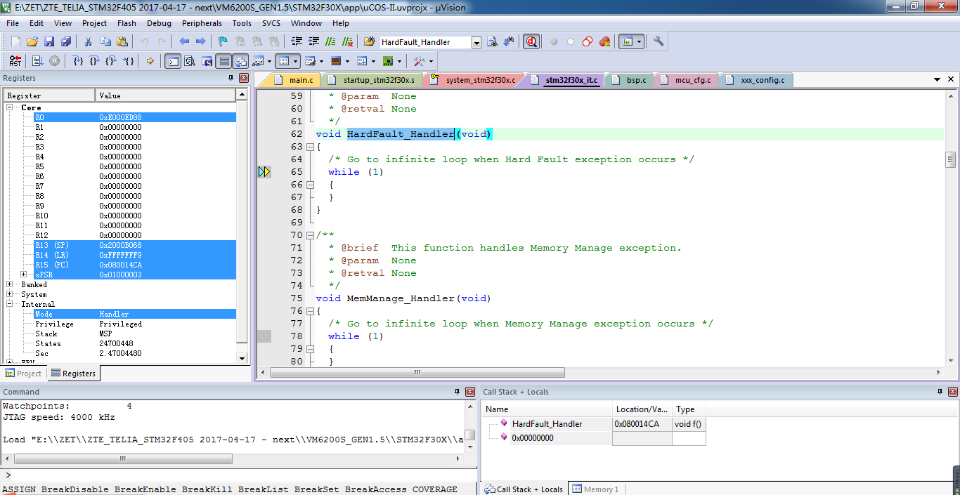Open the Flash menu
This screenshot has width=960, height=495.
click(127, 23)
